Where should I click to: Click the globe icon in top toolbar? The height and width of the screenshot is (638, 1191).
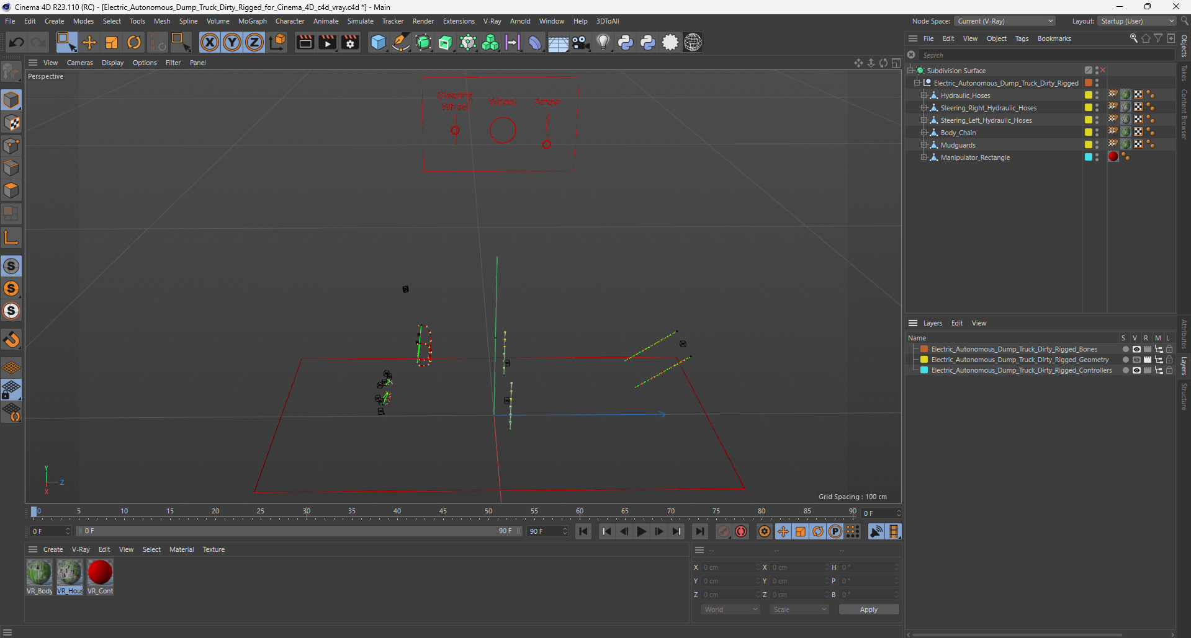[693, 42]
